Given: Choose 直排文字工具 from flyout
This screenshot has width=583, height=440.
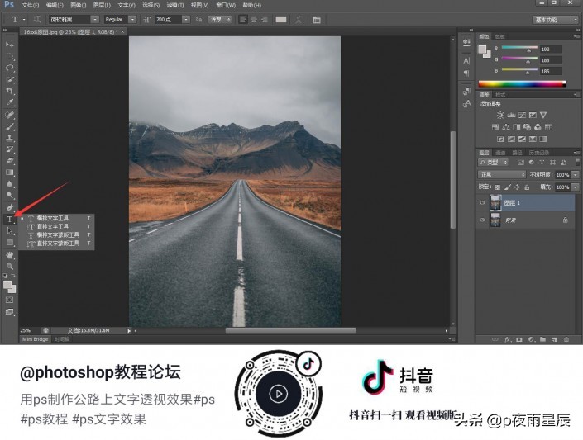Looking at the screenshot, I should (56, 226).
